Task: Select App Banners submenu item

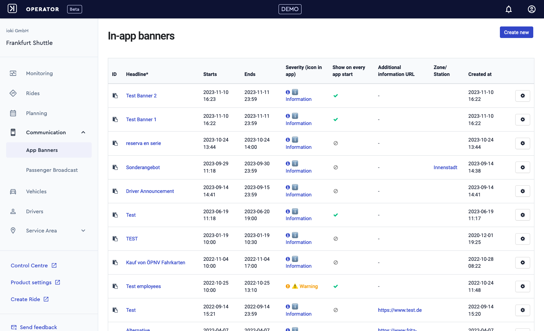Action: (x=49, y=150)
